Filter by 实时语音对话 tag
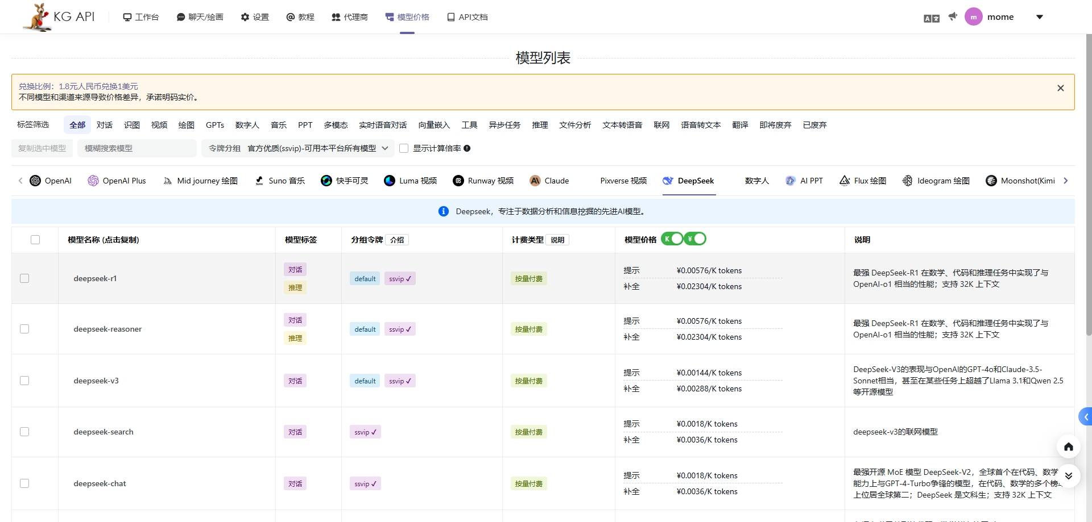 point(383,125)
